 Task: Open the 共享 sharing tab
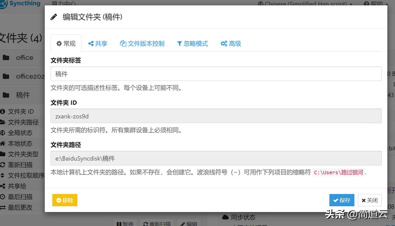point(98,44)
